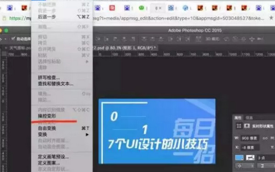The image size is (275, 172).
Task: Distribute left edges in options bar
Action: click(170, 39)
